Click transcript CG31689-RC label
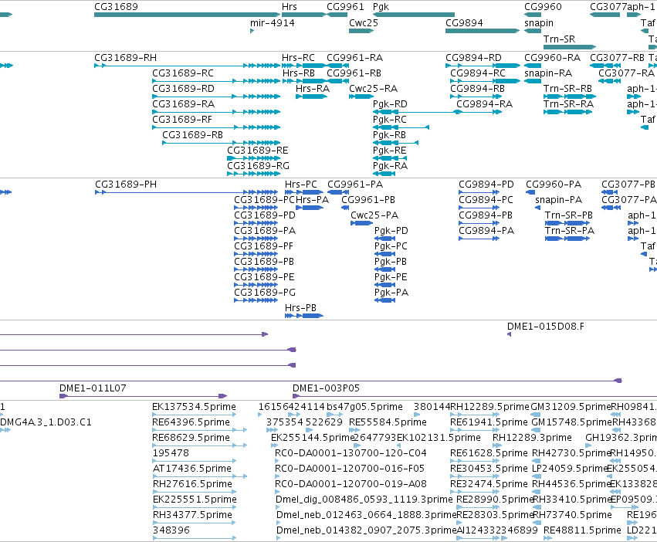This screenshot has width=657, height=542. 183,73
